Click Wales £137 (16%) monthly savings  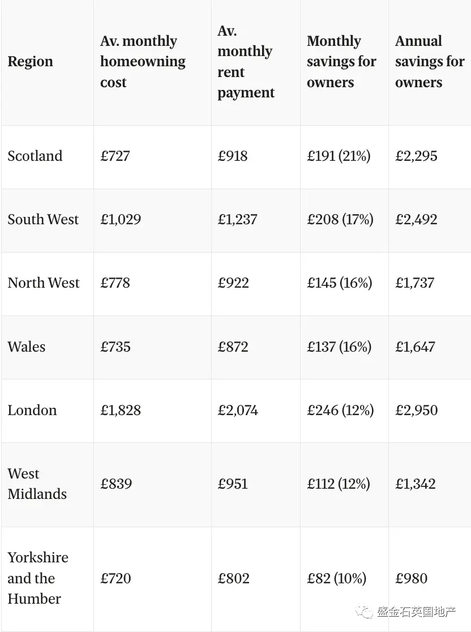coord(339,347)
